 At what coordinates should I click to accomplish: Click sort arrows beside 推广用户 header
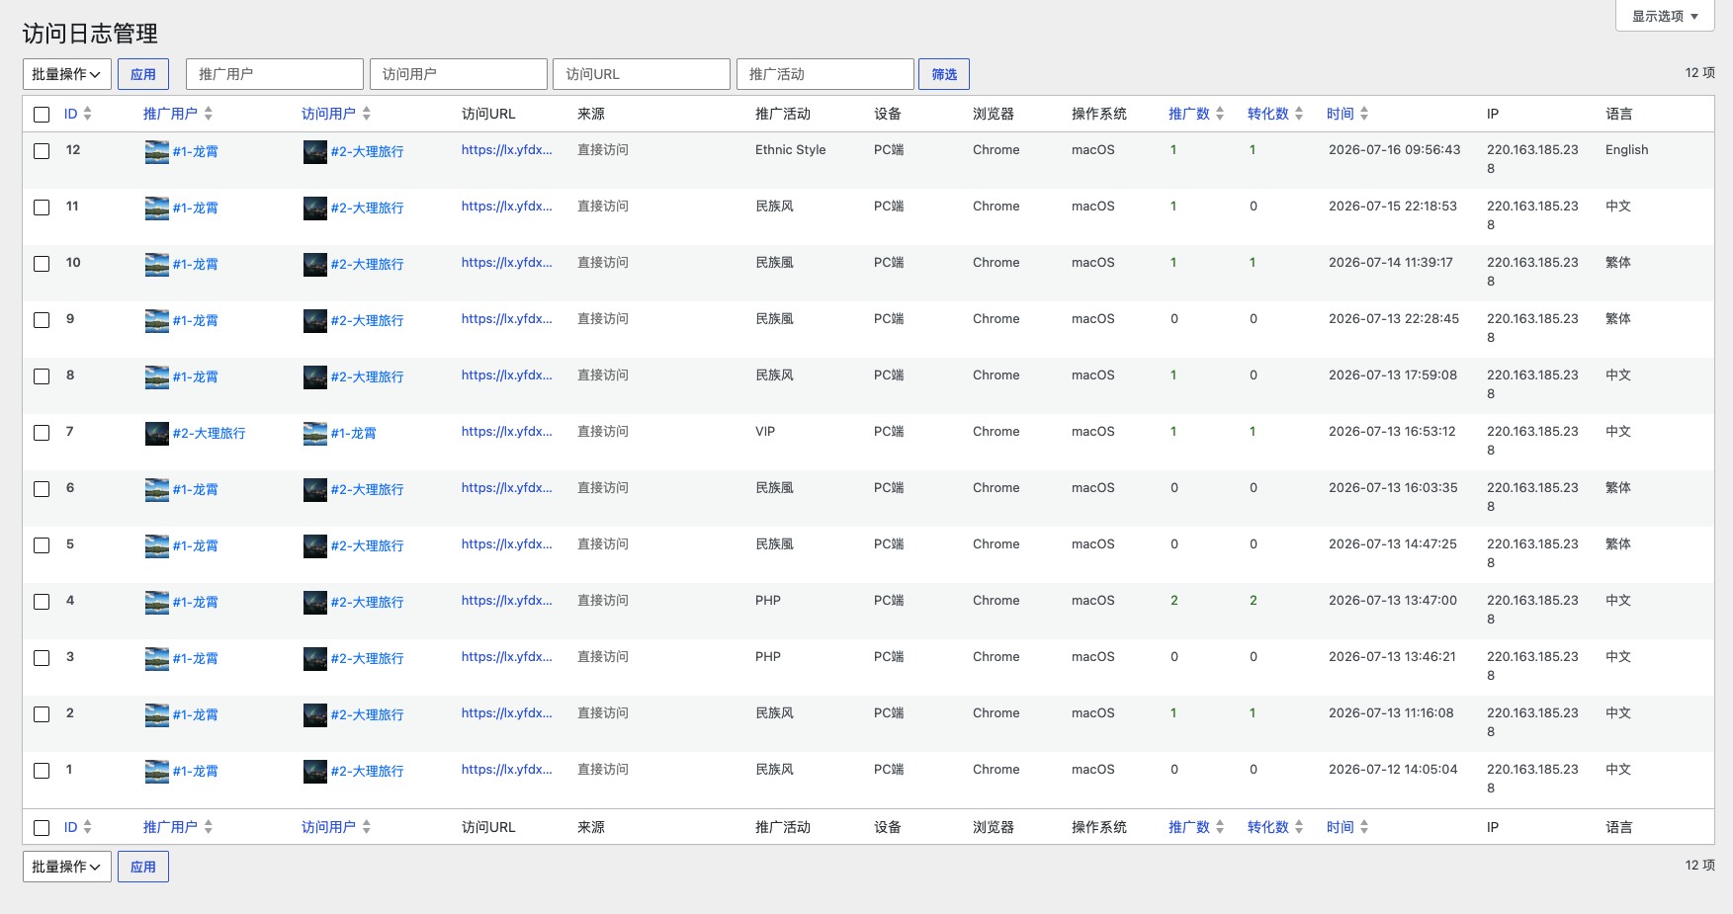pyautogui.click(x=208, y=114)
